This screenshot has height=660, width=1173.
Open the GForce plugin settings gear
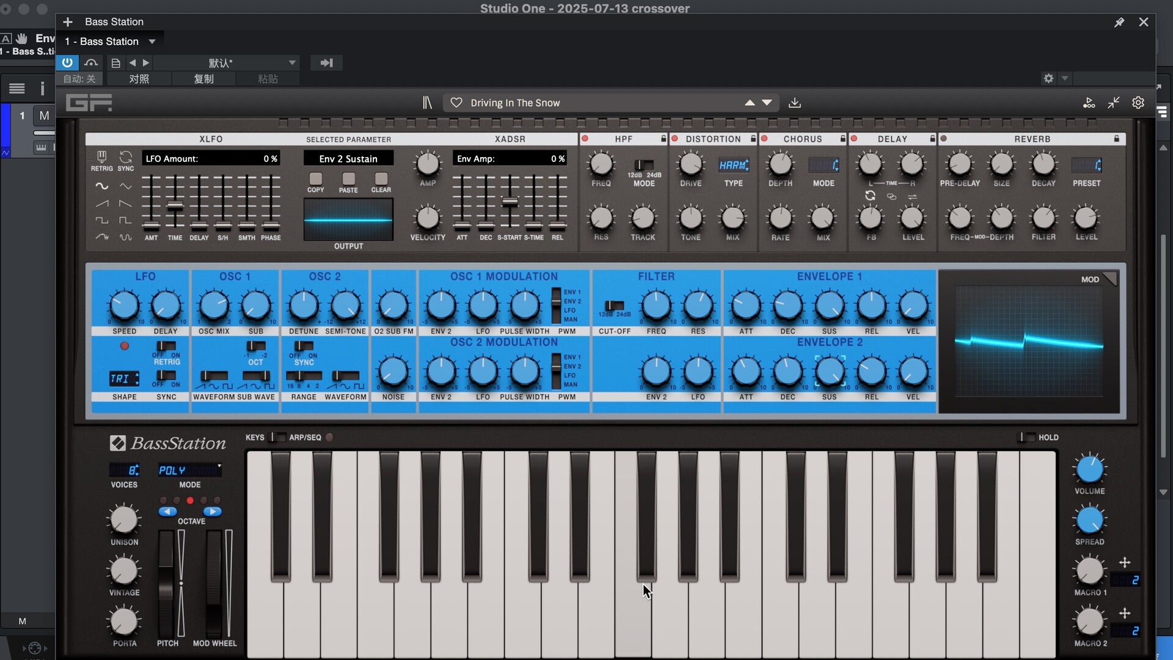coord(1138,103)
